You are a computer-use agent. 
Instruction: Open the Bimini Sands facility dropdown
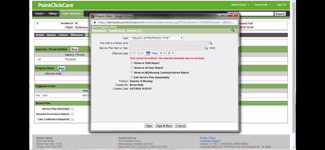coord(240,5)
